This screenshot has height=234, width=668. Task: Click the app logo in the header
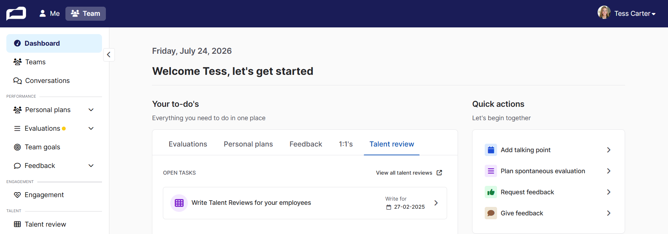pos(16,14)
